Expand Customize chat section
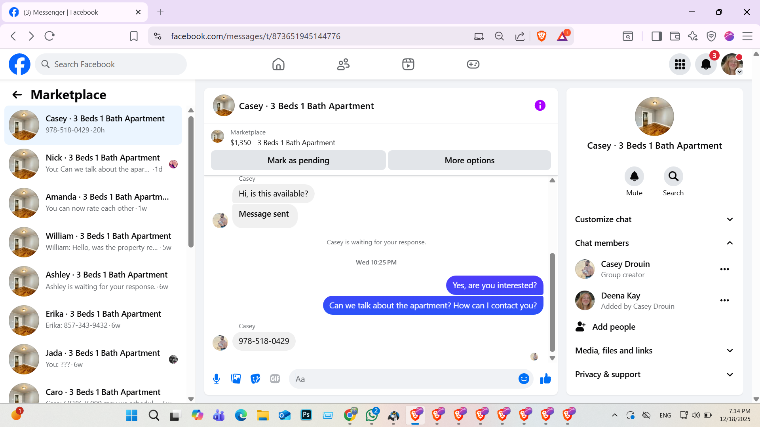This screenshot has width=760, height=427. 654,219
